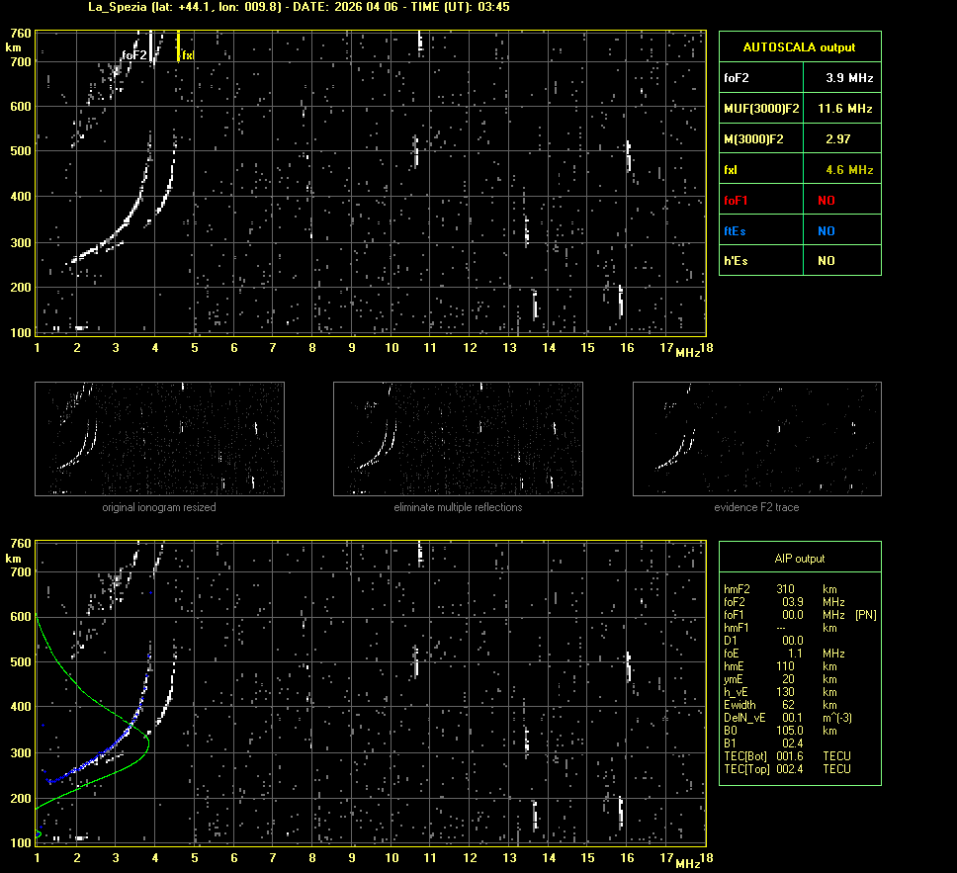The width and height of the screenshot is (957, 873).
Task: Select the MUF(3000)F2 11.6 MHz row
Action: [x=799, y=108]
